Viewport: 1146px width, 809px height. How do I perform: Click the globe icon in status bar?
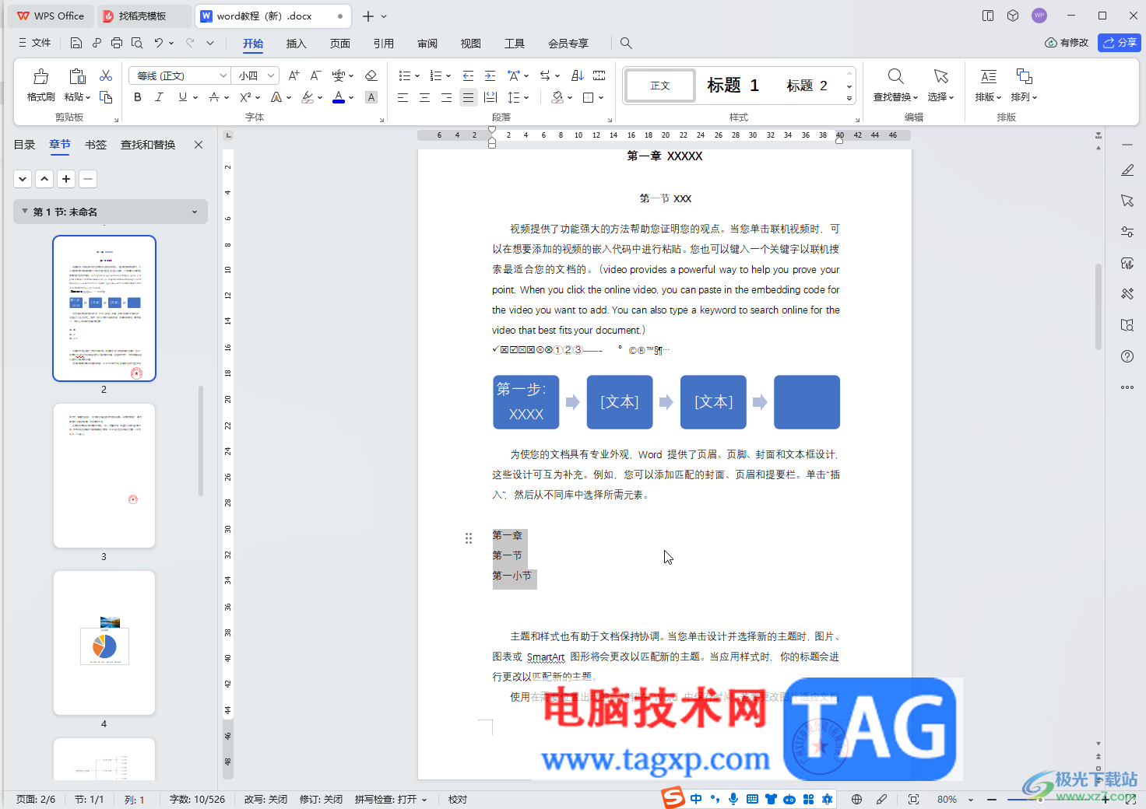coord(856,799)
